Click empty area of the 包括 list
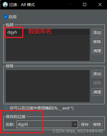This screenshot has height=136, width=107. (48, 48)
